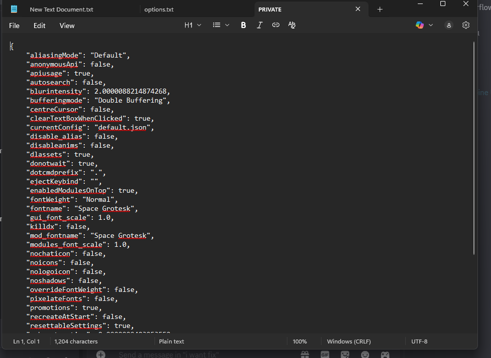
Task: Click the "dlassets" line
Action: point(60,155)
